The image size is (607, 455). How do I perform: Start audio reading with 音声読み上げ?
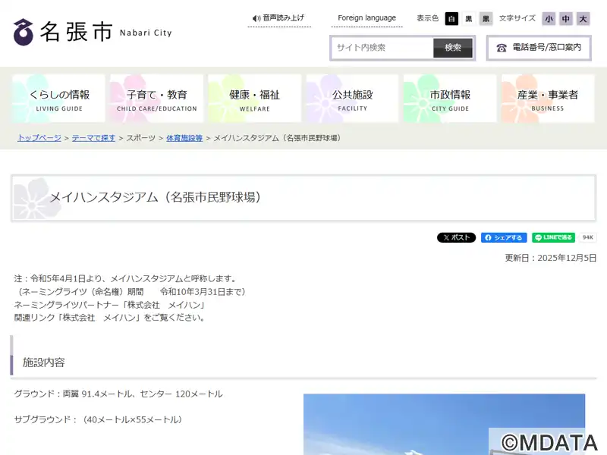coord(278,18)
